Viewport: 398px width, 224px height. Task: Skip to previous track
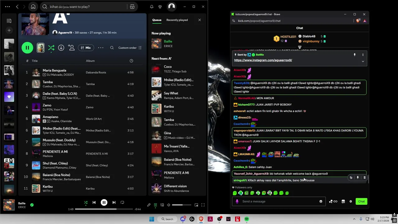click(94, 203)
